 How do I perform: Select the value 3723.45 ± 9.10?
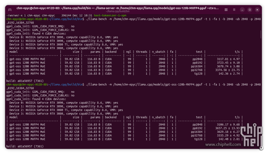coord(228,63)
